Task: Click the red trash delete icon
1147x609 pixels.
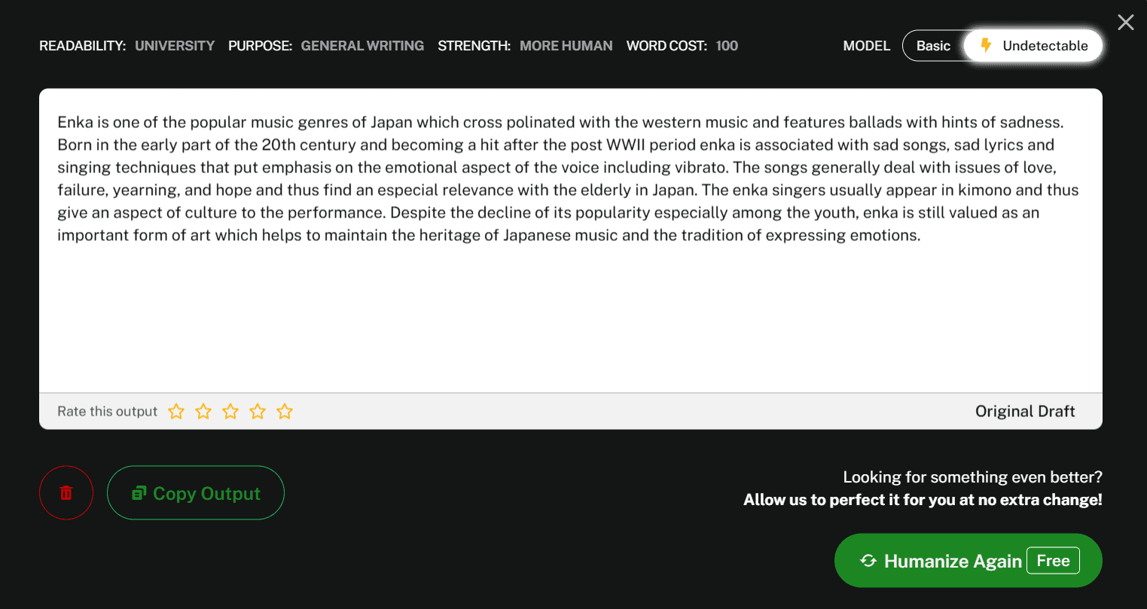Action: tap(66, 492)
